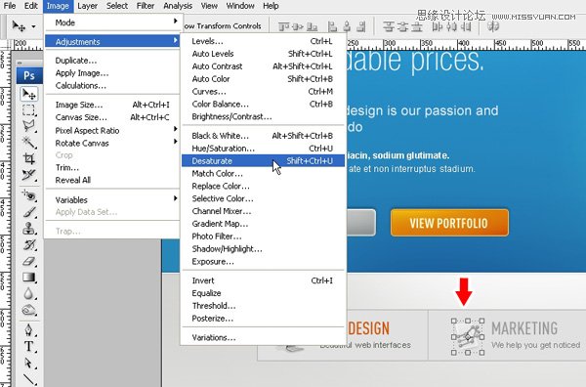Screen dimensions: 586x387
Task: Select the Clone Stamp tool
Action: click(x=28, y=228)
